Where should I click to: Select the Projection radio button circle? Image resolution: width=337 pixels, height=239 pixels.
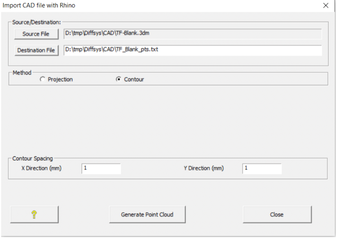point(42,79)
